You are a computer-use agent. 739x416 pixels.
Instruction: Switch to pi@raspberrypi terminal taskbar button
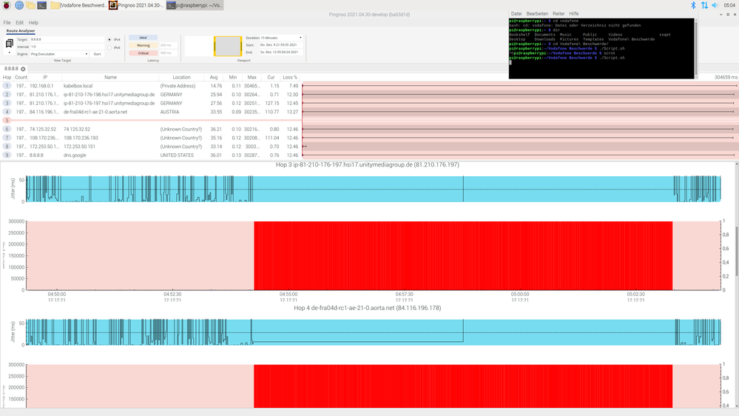195,5
